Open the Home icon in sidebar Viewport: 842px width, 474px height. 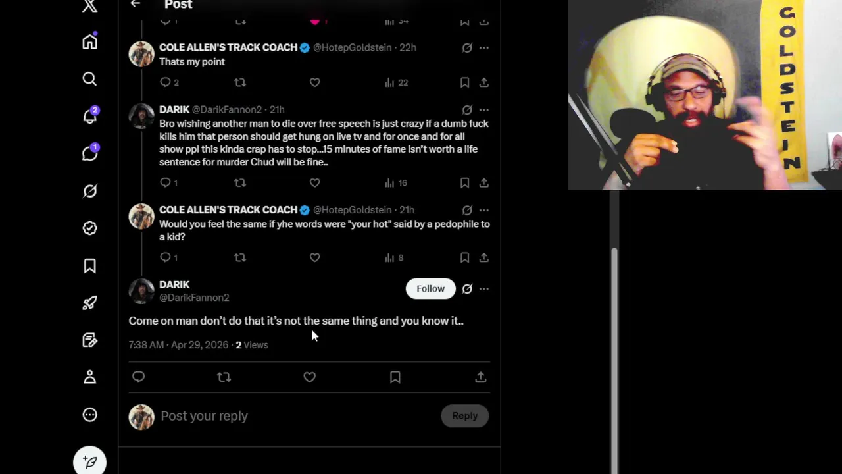89,41
